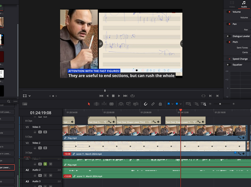The width and height of the screenshot is (251, 187).
Task: Open the viewer transform mode dropdown
Action: [x=30, y=96]
